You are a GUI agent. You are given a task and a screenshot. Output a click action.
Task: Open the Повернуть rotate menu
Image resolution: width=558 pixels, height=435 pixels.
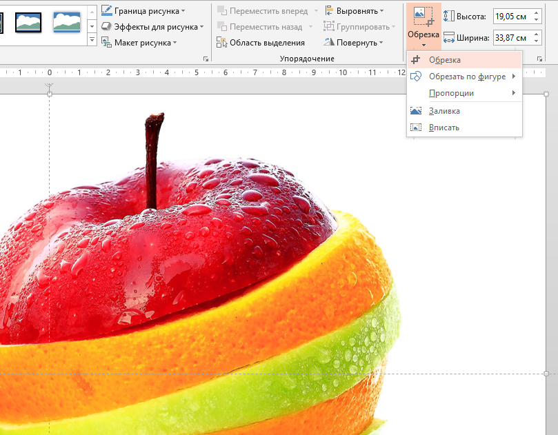pos(353,43)
